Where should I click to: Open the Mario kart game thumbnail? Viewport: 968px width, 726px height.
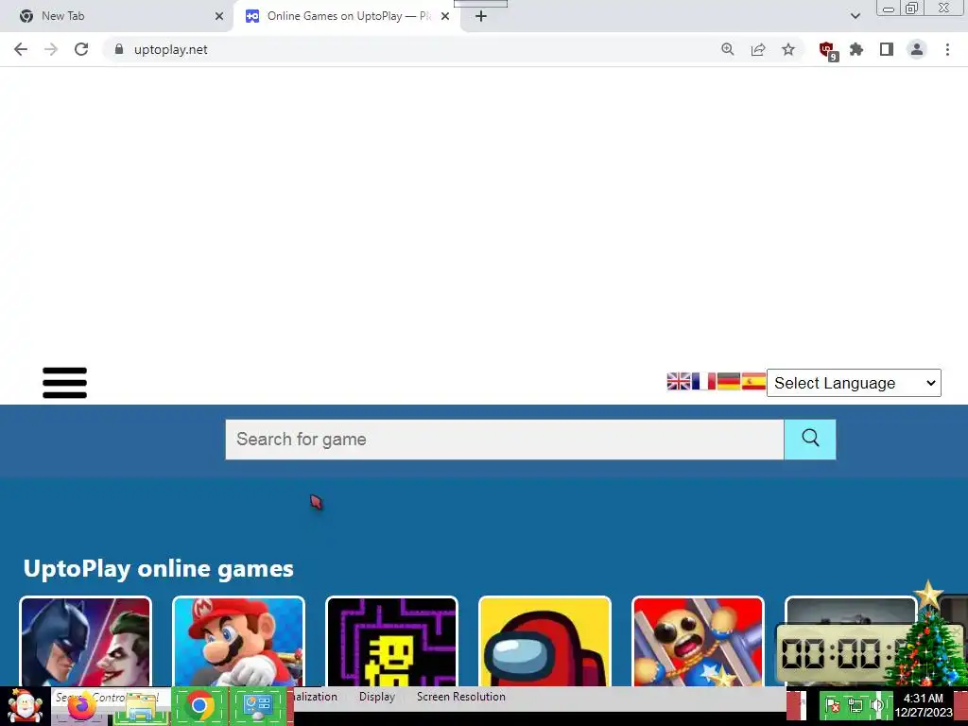(239, 642)
